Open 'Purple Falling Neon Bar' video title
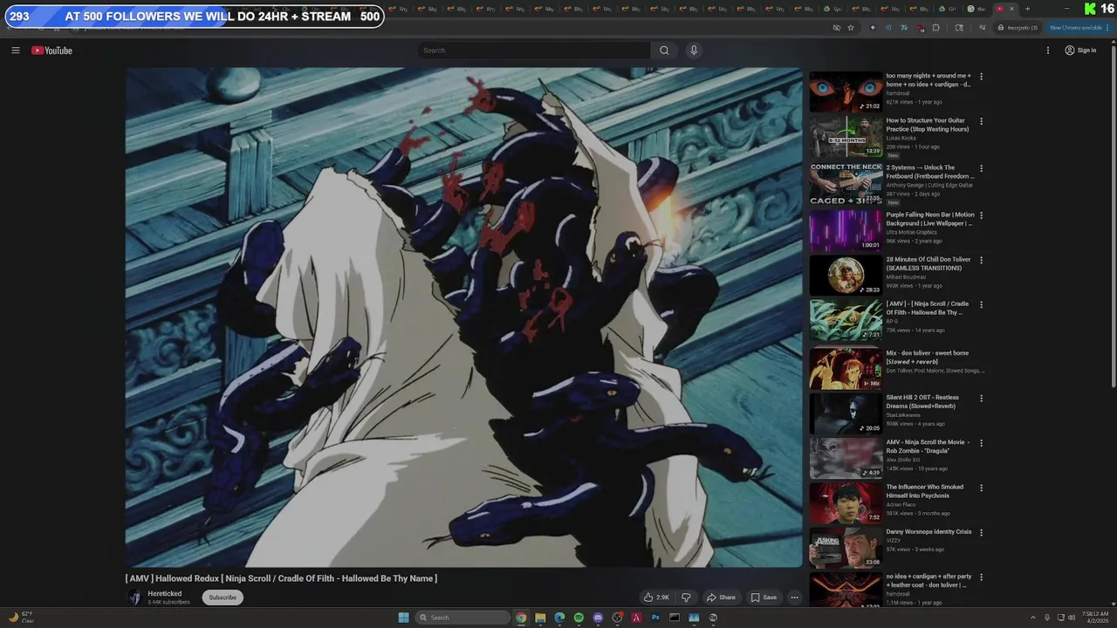 [x=930, y=219]
